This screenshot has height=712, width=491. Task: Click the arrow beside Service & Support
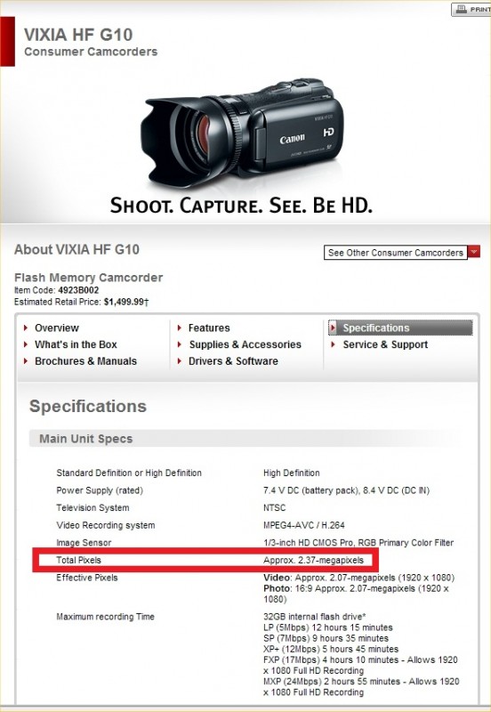click(x=333, y=344)
